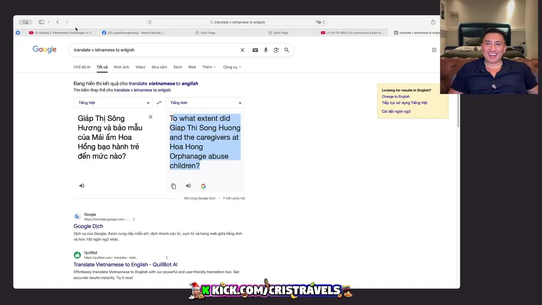This screenshot has height=305, width=542.
Task: Open the Google apps grid
Action: point(434,50)
